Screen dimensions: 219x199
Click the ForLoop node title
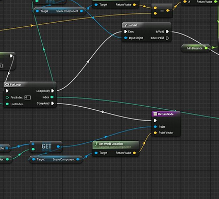click(15, 85)
